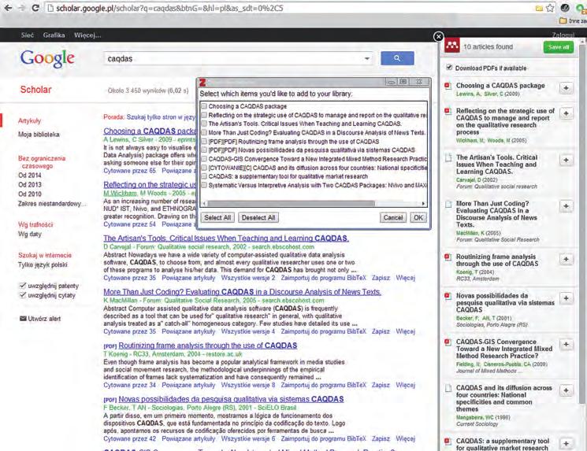Screen dimensions: 587x451
Task: Open 'Grafika' in the Google top bar
Action: click(x=54, y=35)
